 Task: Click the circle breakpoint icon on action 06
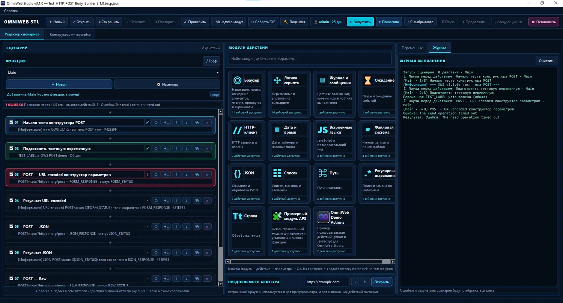pos(156,253)
